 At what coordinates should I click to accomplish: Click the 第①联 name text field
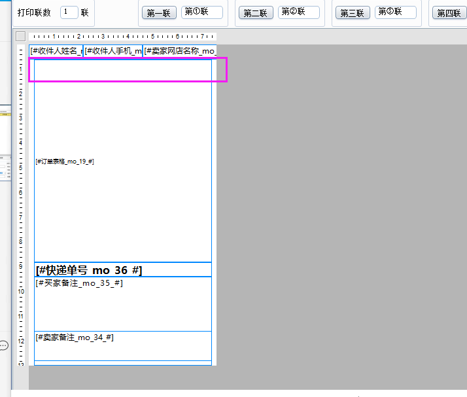[202, 12]
